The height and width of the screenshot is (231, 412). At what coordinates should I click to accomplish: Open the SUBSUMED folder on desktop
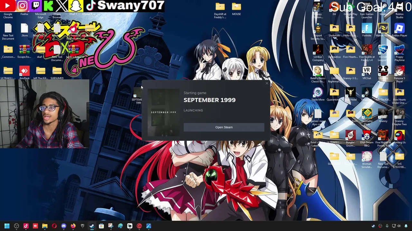(x=57, y=73)
